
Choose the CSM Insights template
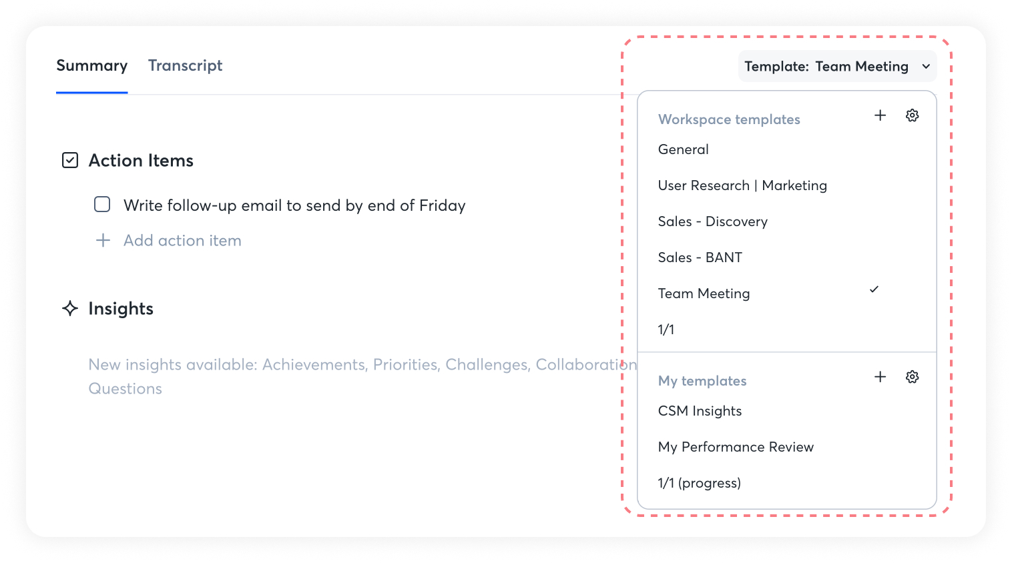click(700, 411)
